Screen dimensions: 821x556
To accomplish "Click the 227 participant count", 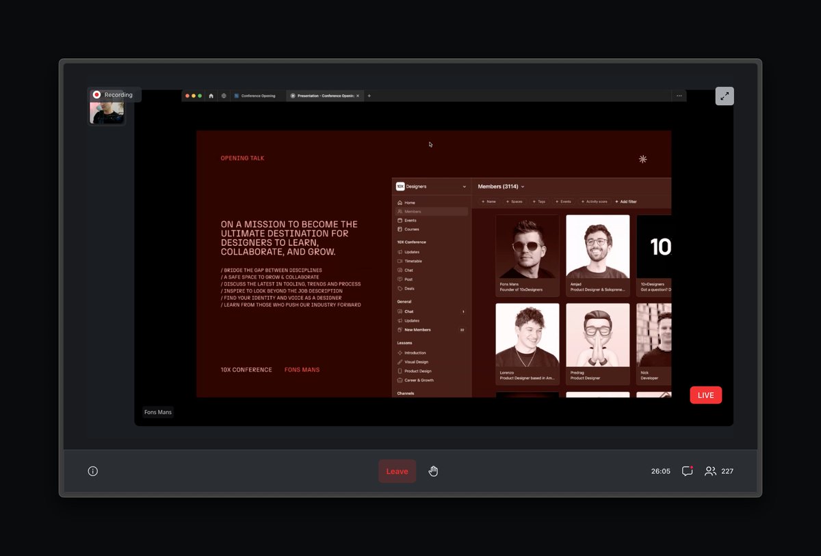I will click(727, 471).
